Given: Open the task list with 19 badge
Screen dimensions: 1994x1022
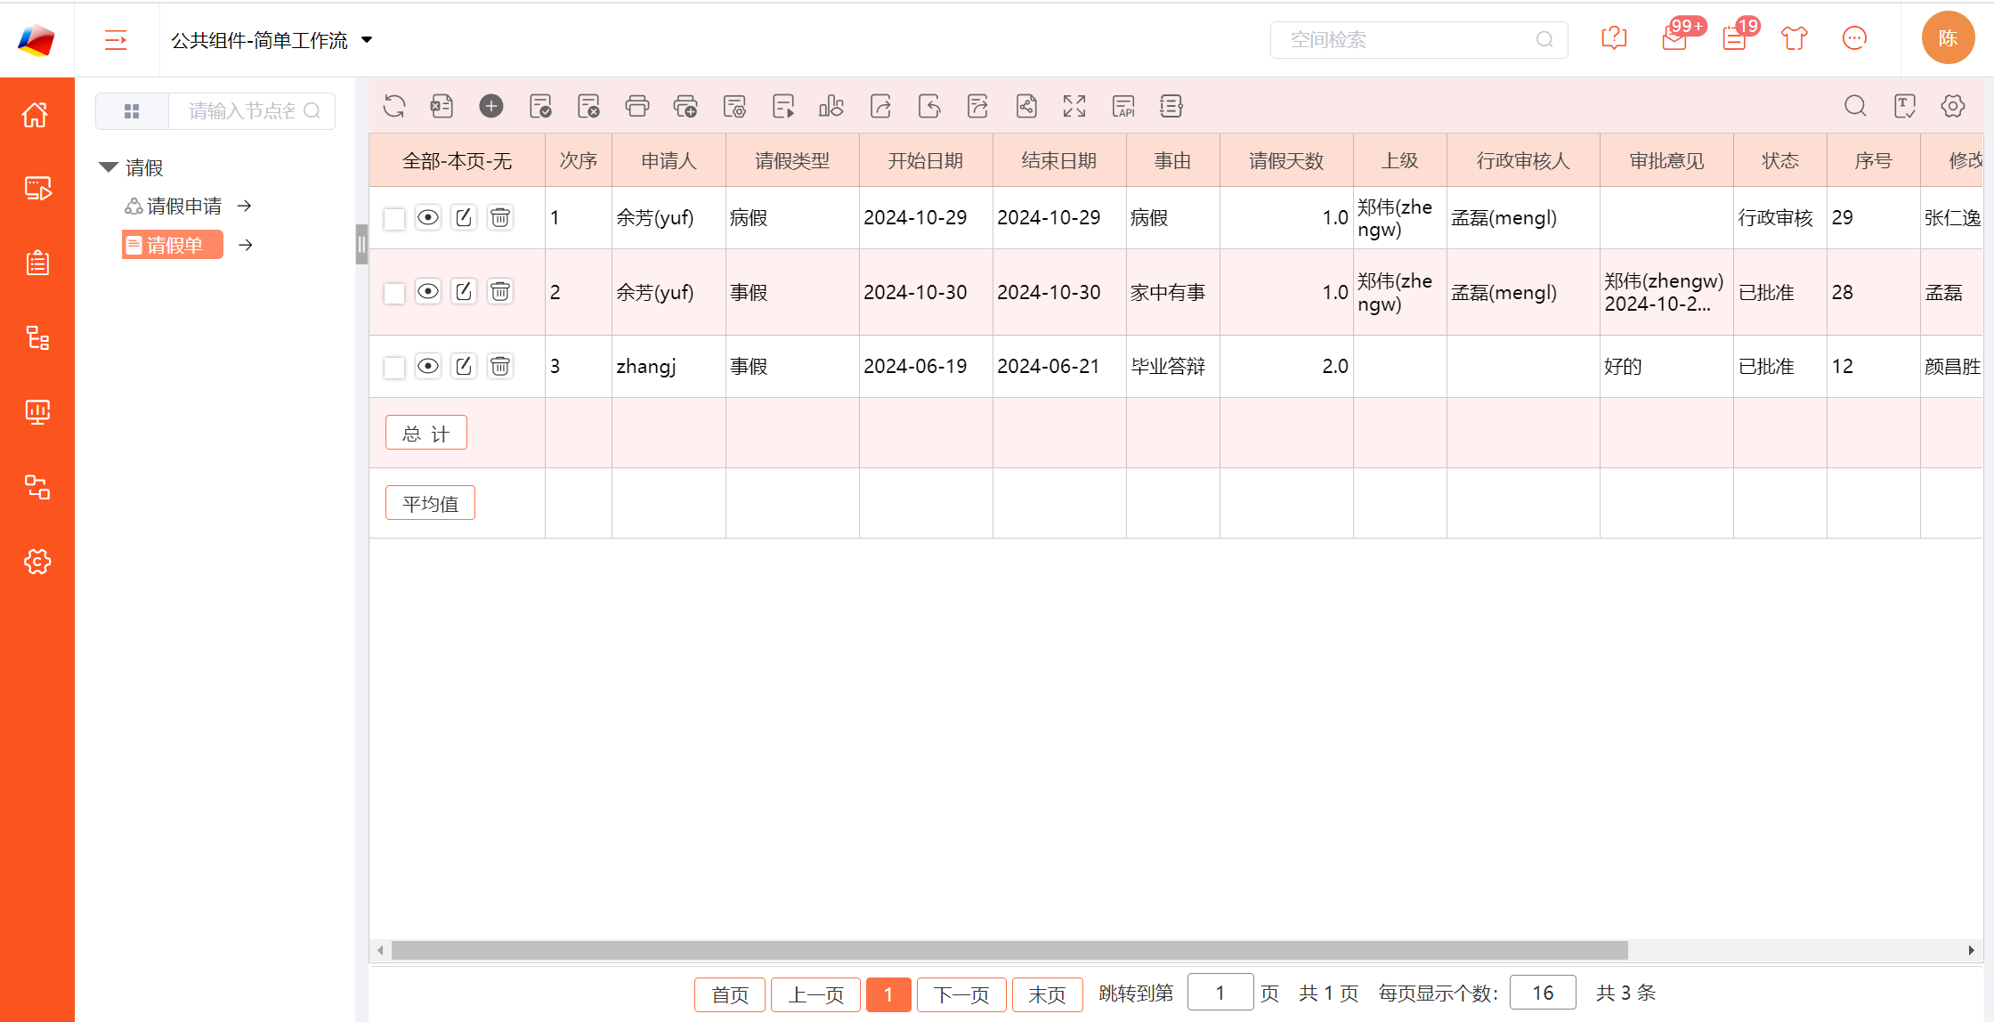Looking at the screenshot, I should pyautogui.click(x=1735, y=39).
